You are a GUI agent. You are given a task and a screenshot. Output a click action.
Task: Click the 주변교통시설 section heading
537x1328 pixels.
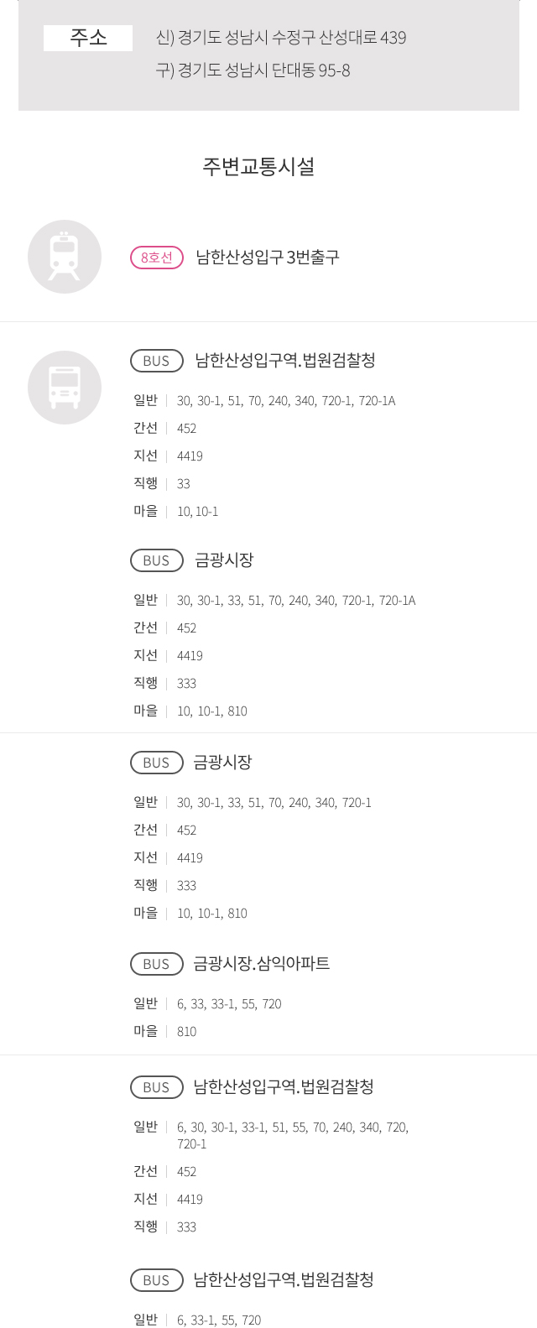click(x=258, y=166)
